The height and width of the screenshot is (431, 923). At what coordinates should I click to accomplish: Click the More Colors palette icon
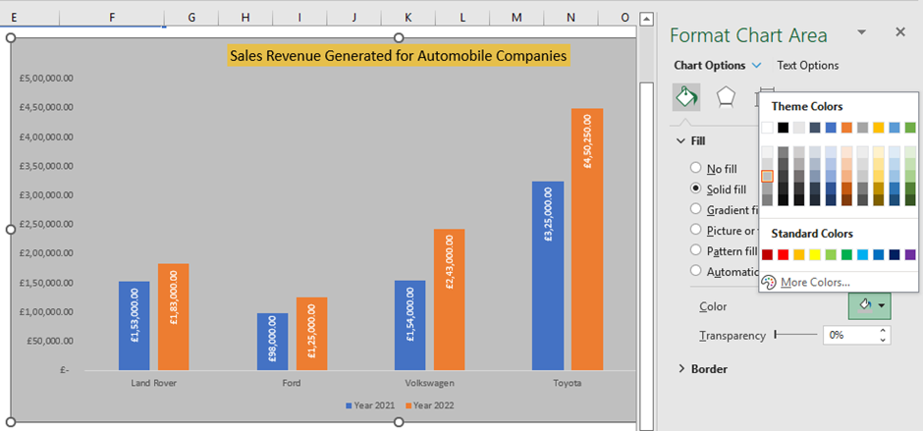point(769,283)
